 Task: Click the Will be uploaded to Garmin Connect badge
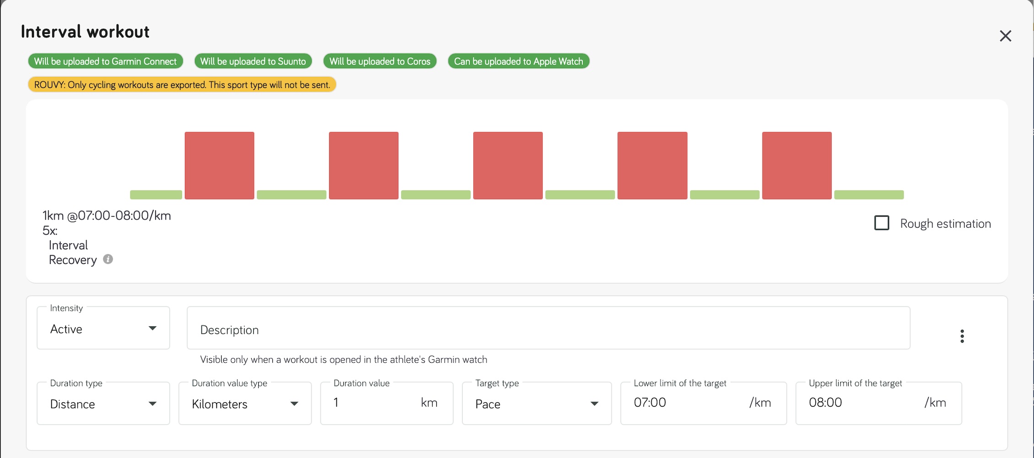point(105,61)
